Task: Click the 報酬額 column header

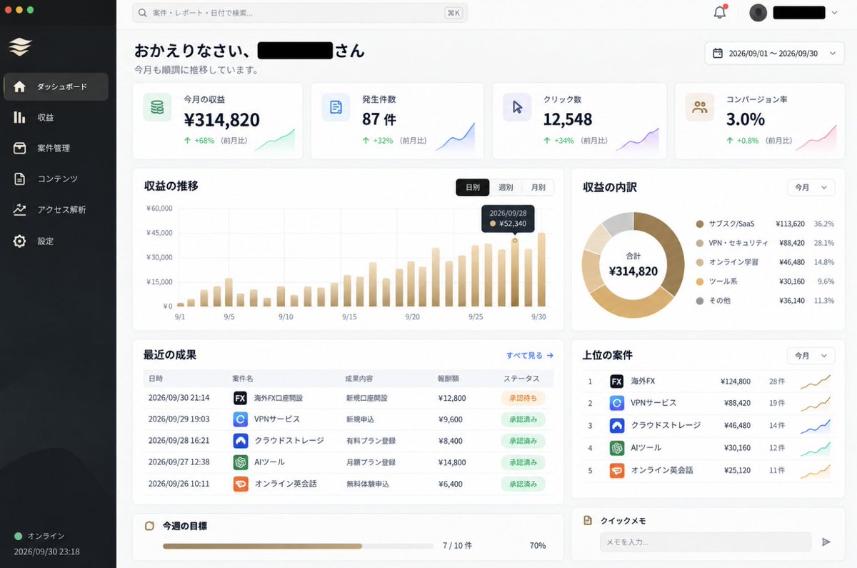Action: point(448,378)
